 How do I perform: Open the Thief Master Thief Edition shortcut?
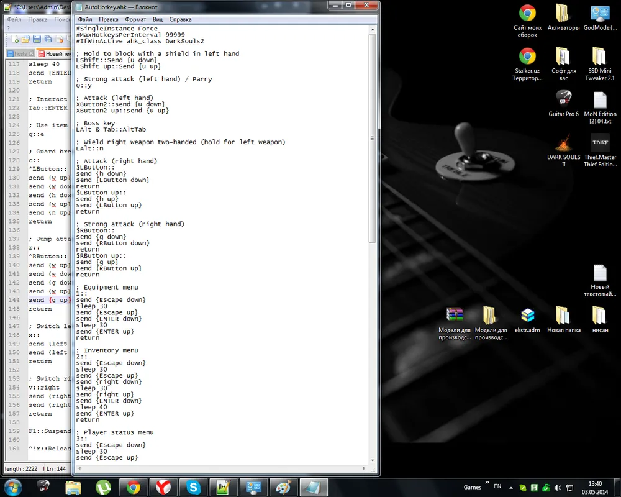click(x=600, y=148)
